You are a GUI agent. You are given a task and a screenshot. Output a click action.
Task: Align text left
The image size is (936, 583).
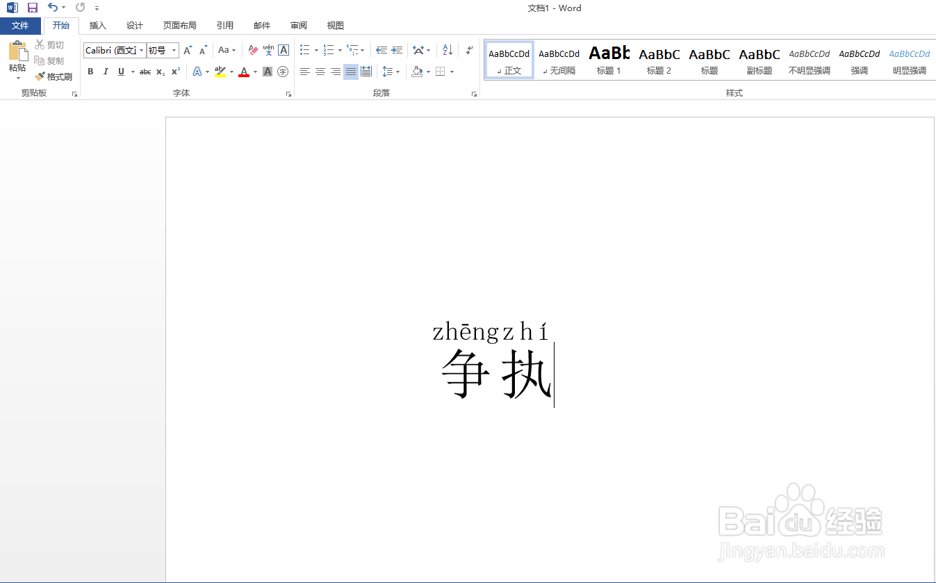coord(305,72)
